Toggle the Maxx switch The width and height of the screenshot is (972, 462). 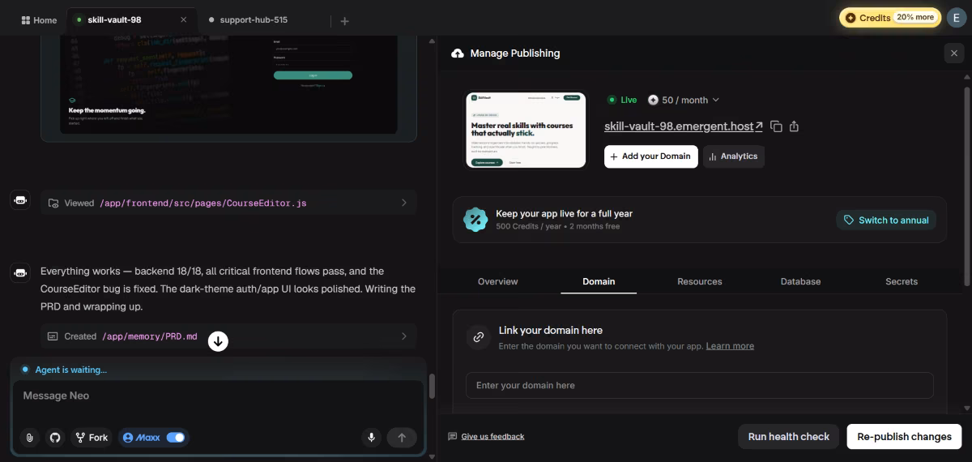point(175,438)
